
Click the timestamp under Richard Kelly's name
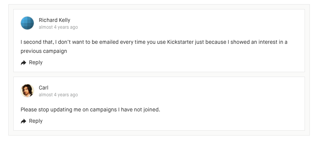(58, 27)
